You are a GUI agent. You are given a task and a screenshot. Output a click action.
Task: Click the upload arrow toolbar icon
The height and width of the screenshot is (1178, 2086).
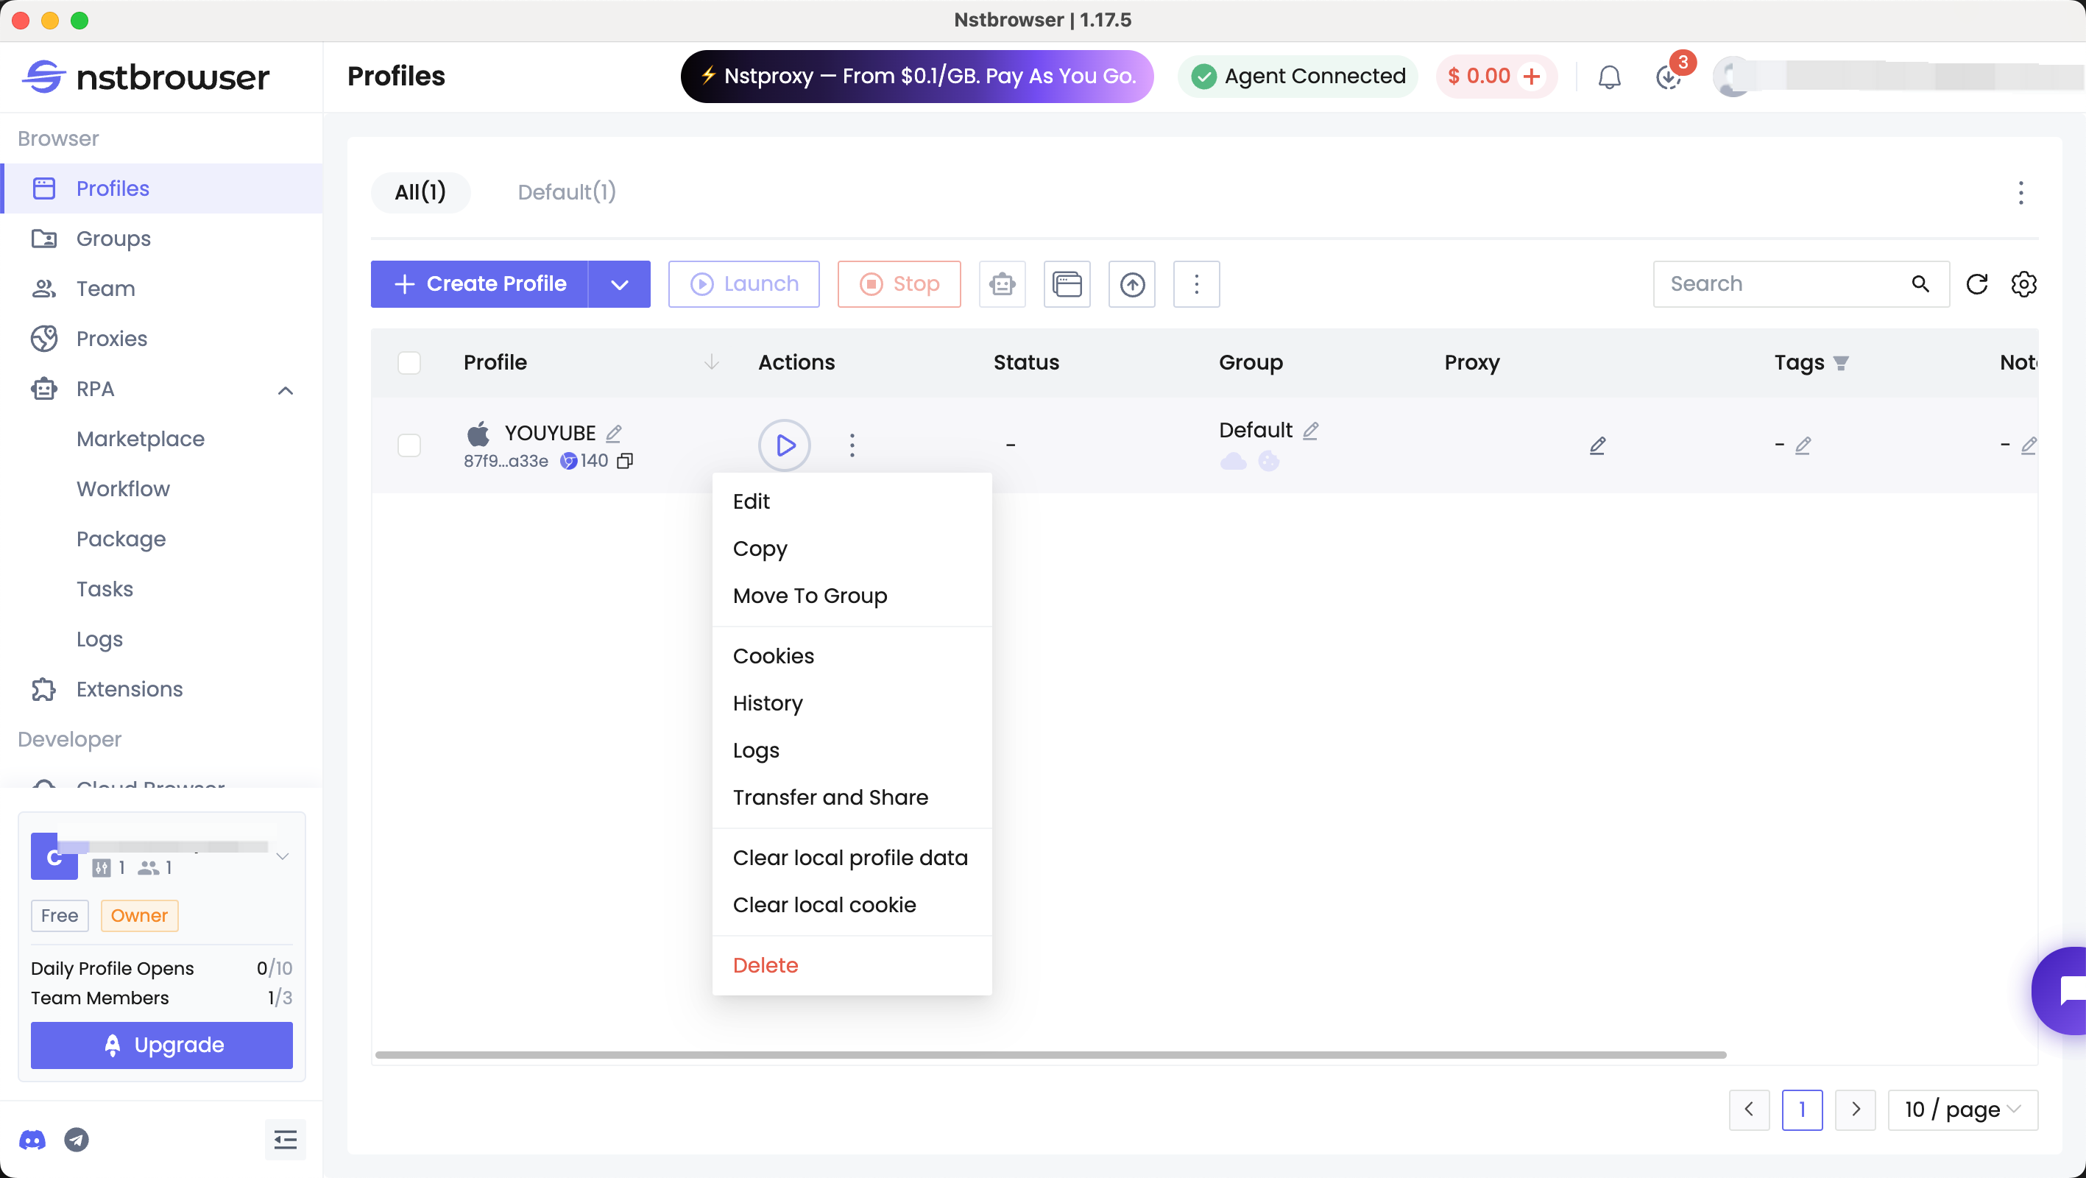click(1131, 283)
